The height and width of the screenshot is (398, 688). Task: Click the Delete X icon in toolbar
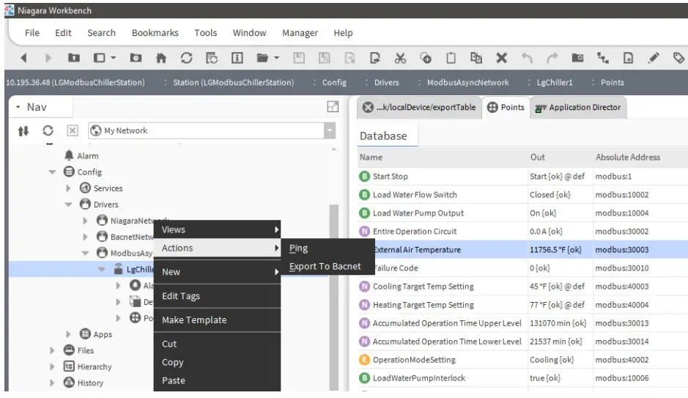[501, 58]
